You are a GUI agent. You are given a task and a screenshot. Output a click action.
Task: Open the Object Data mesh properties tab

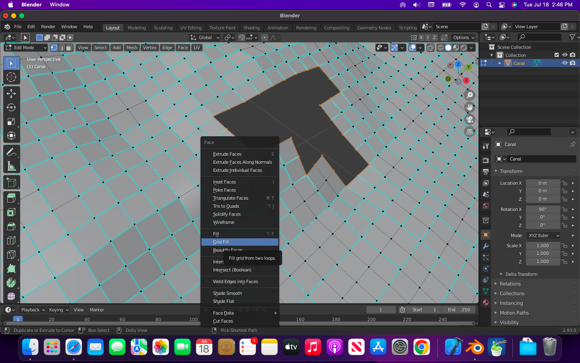(486, 291)
